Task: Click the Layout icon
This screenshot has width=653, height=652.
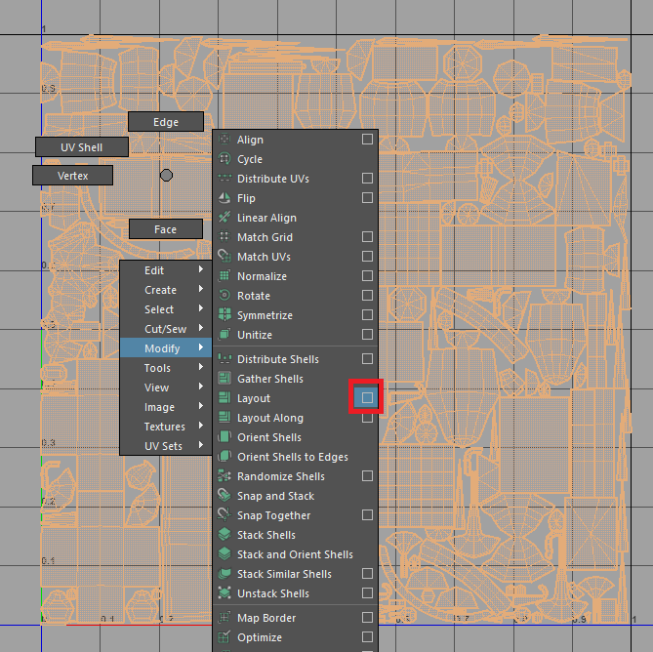Action: click(224, 398)
